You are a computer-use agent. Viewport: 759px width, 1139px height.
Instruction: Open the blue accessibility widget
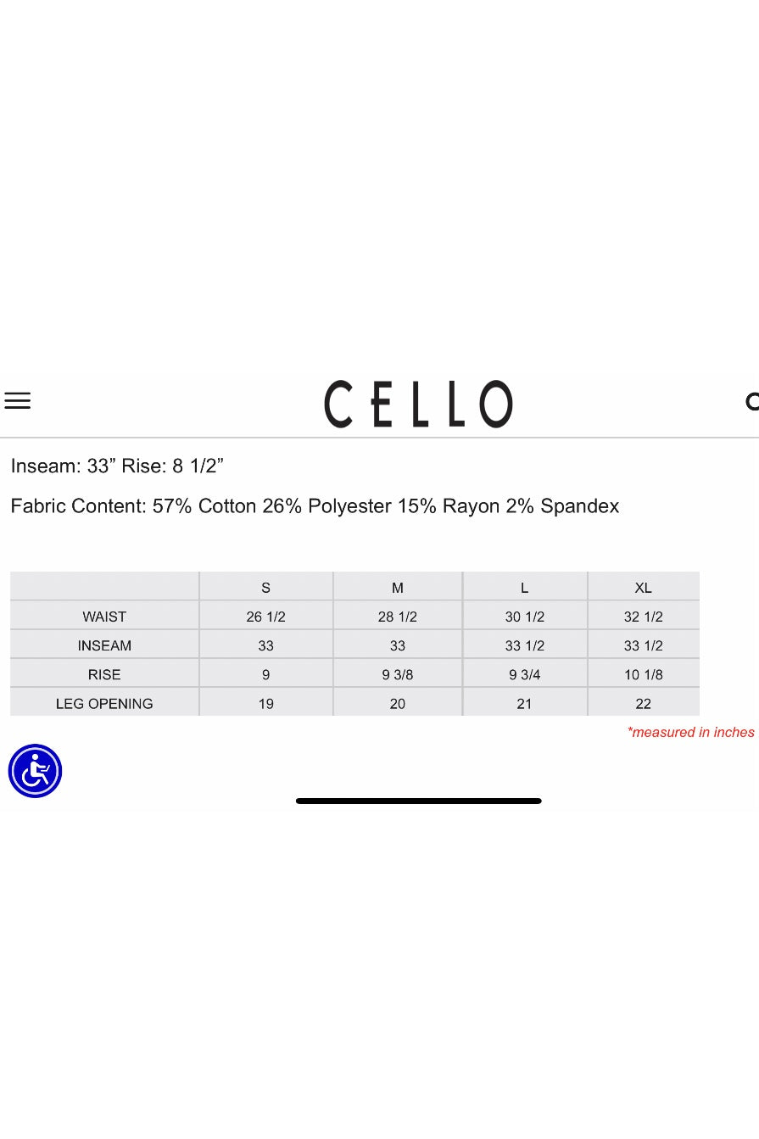point(35,771)
